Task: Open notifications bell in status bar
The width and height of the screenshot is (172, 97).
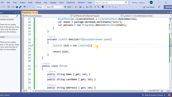Action: pos(170,95)
